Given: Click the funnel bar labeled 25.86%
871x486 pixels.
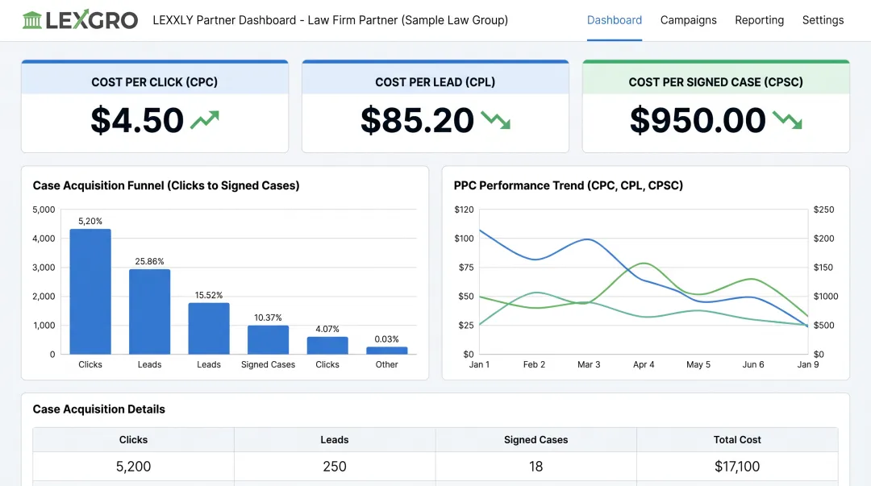Looking at the screenshot, I should 150,312.
